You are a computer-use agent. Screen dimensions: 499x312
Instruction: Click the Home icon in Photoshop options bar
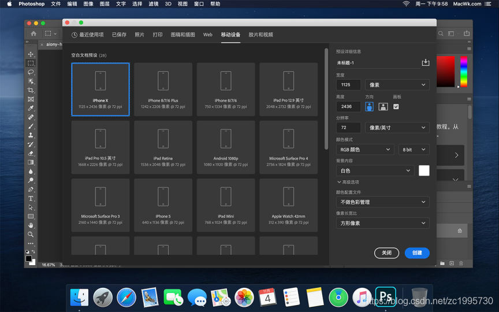[x=33, y=34]
